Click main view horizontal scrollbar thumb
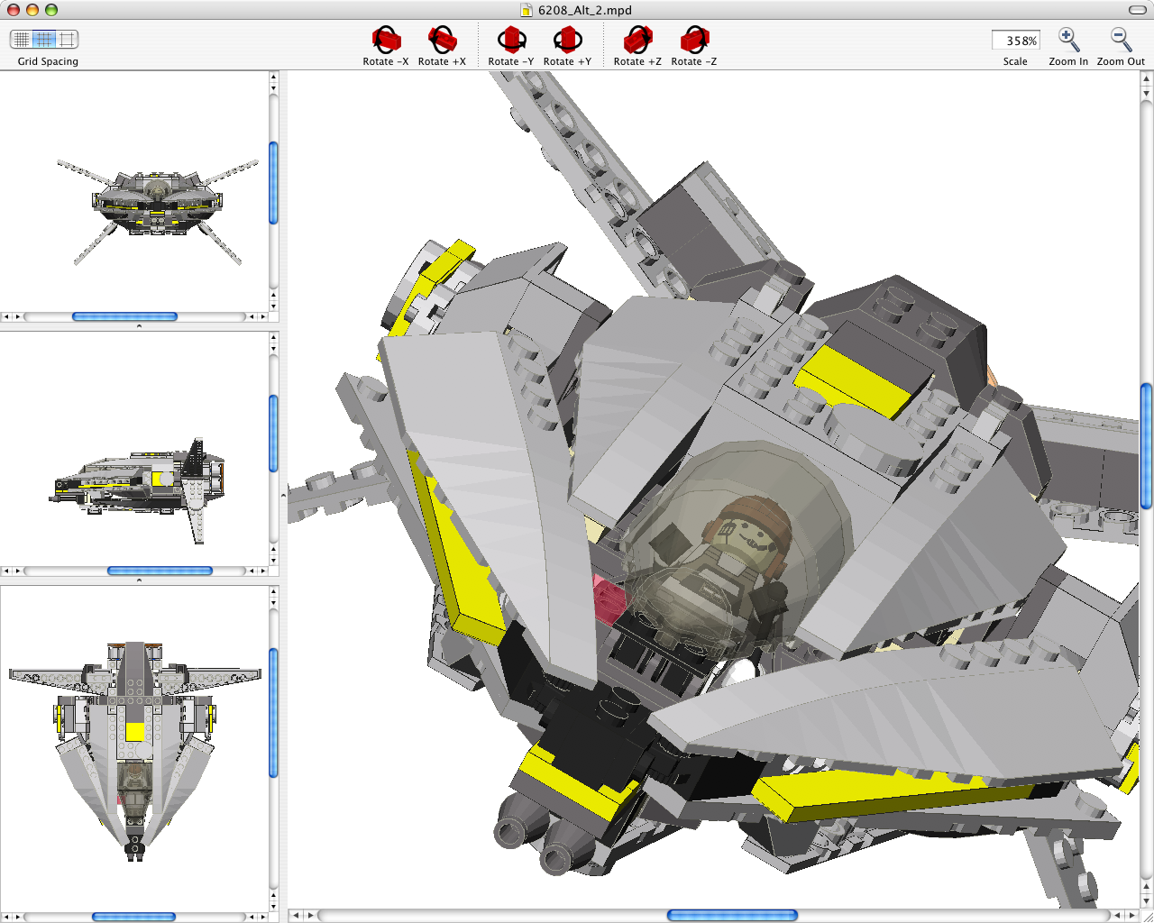This screenshot has height=923, width=1154. [x=732, y=916]
